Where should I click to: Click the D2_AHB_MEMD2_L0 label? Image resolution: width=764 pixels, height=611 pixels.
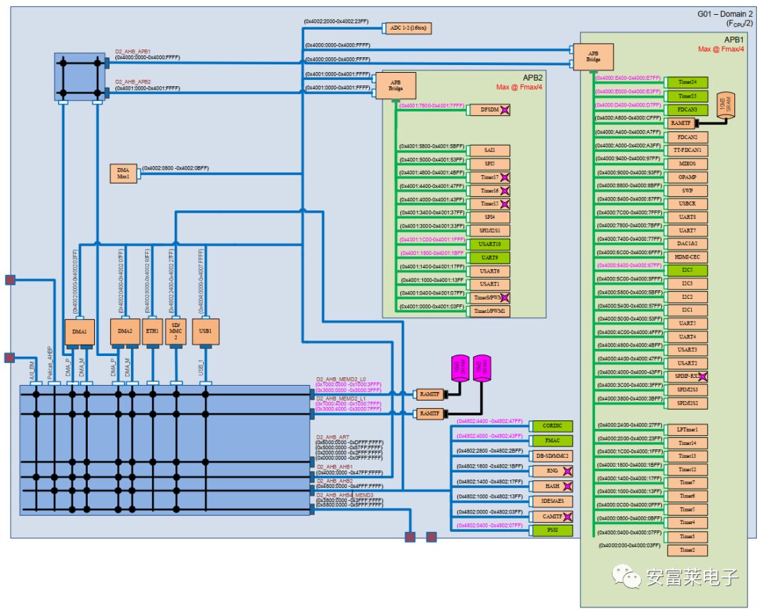pos(341,379)
